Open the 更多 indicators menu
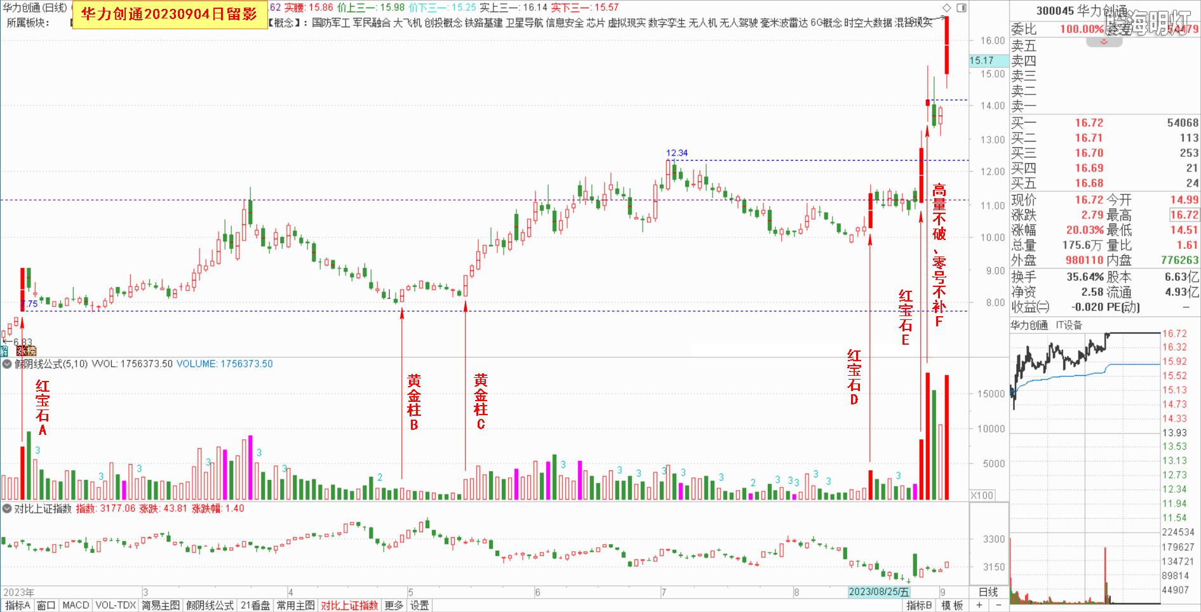Screen dimensions: 1201x612 pos(394,606)
